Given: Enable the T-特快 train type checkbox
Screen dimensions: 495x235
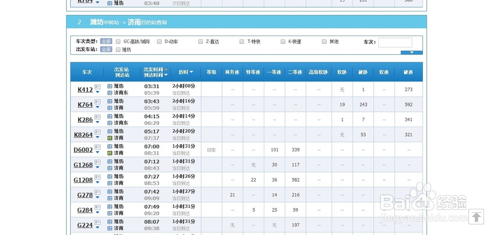Looking at the screenshot, I should (x=242, y=42).
